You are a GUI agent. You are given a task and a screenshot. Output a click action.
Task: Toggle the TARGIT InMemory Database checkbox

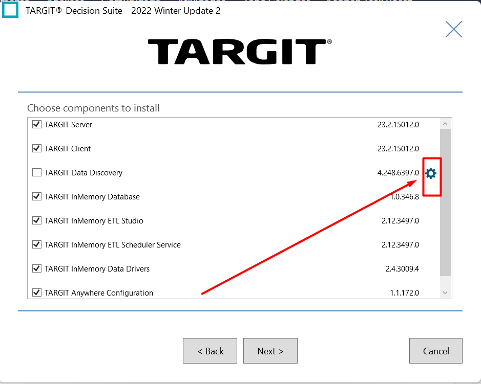[x=37, y=196]
